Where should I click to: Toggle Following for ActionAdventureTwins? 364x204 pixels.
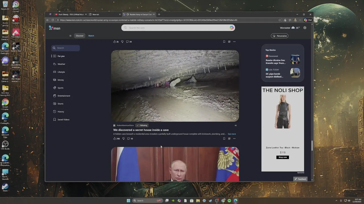point(142,125)
